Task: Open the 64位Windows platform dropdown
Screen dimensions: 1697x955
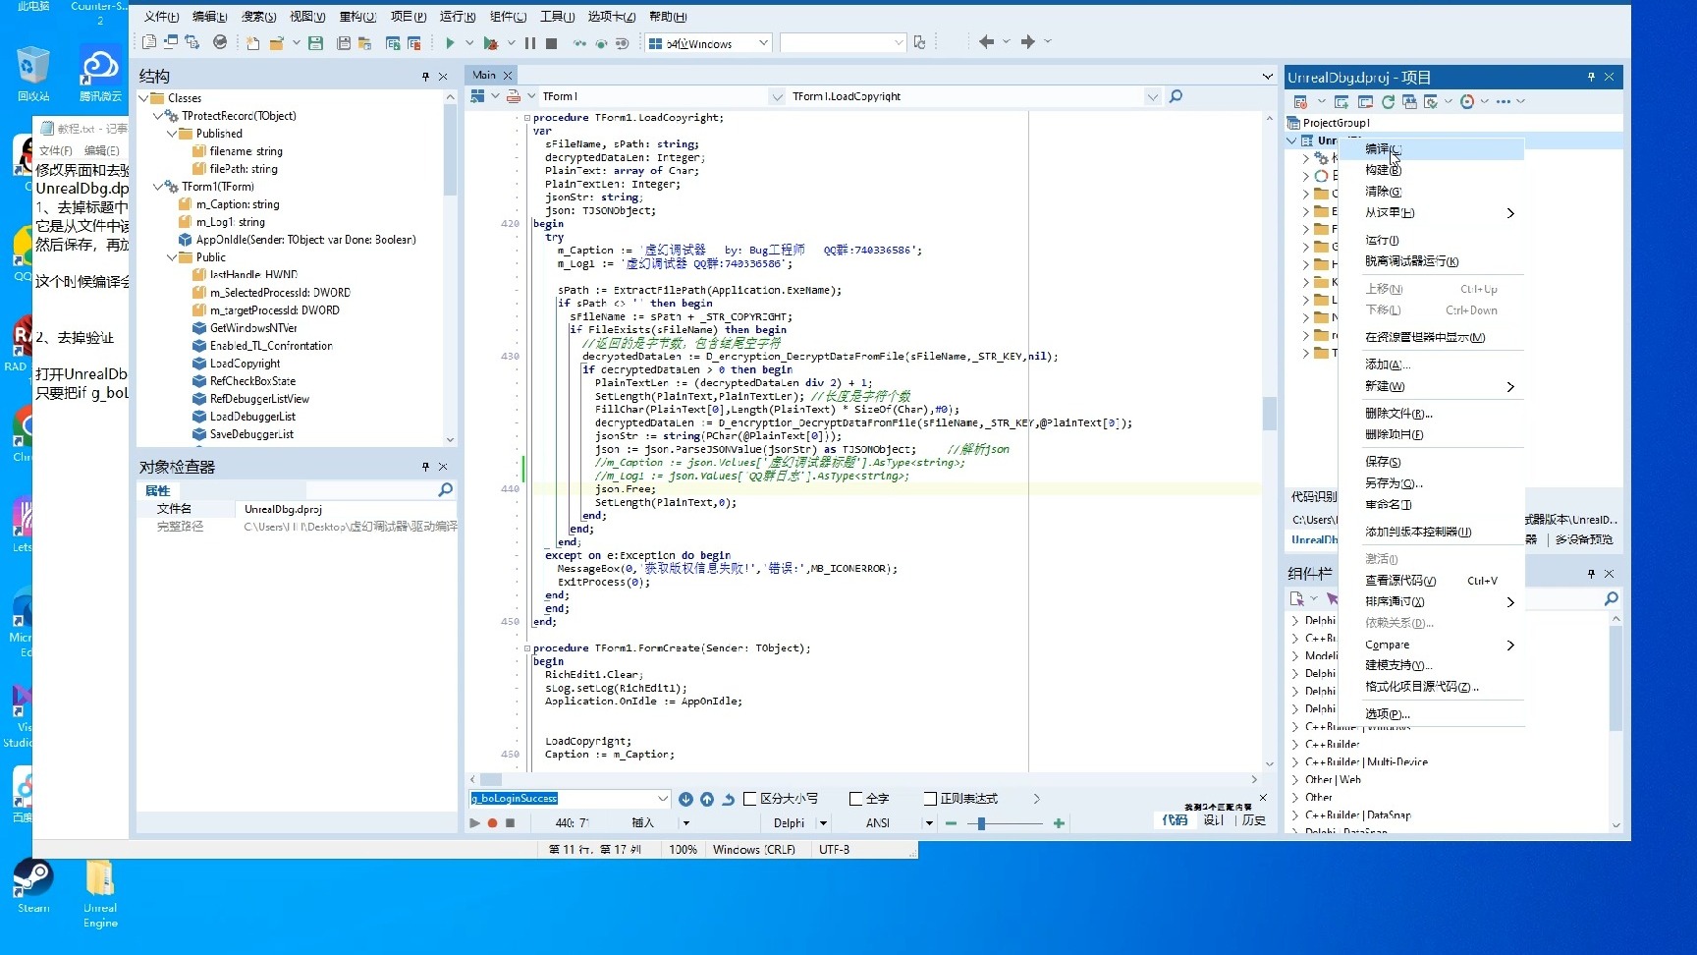Action: coord(763,43)
